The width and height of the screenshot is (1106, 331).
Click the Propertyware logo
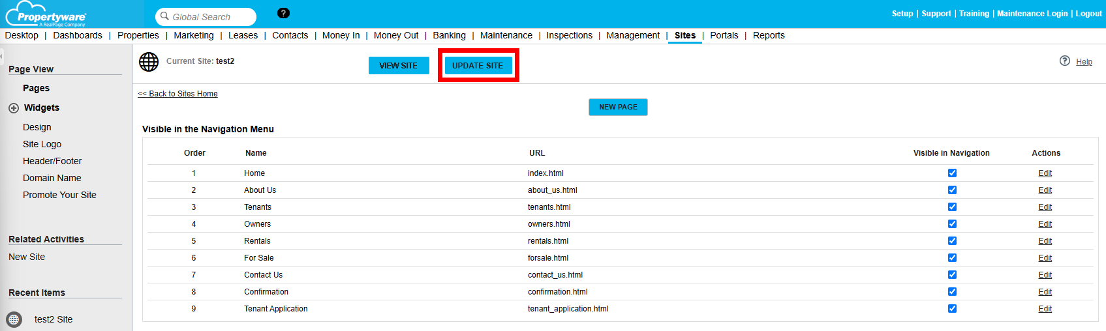[46, 14]
